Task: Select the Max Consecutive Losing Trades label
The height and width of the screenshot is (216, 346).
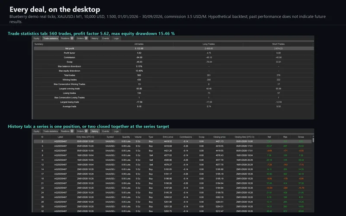Action: (69, 98)
